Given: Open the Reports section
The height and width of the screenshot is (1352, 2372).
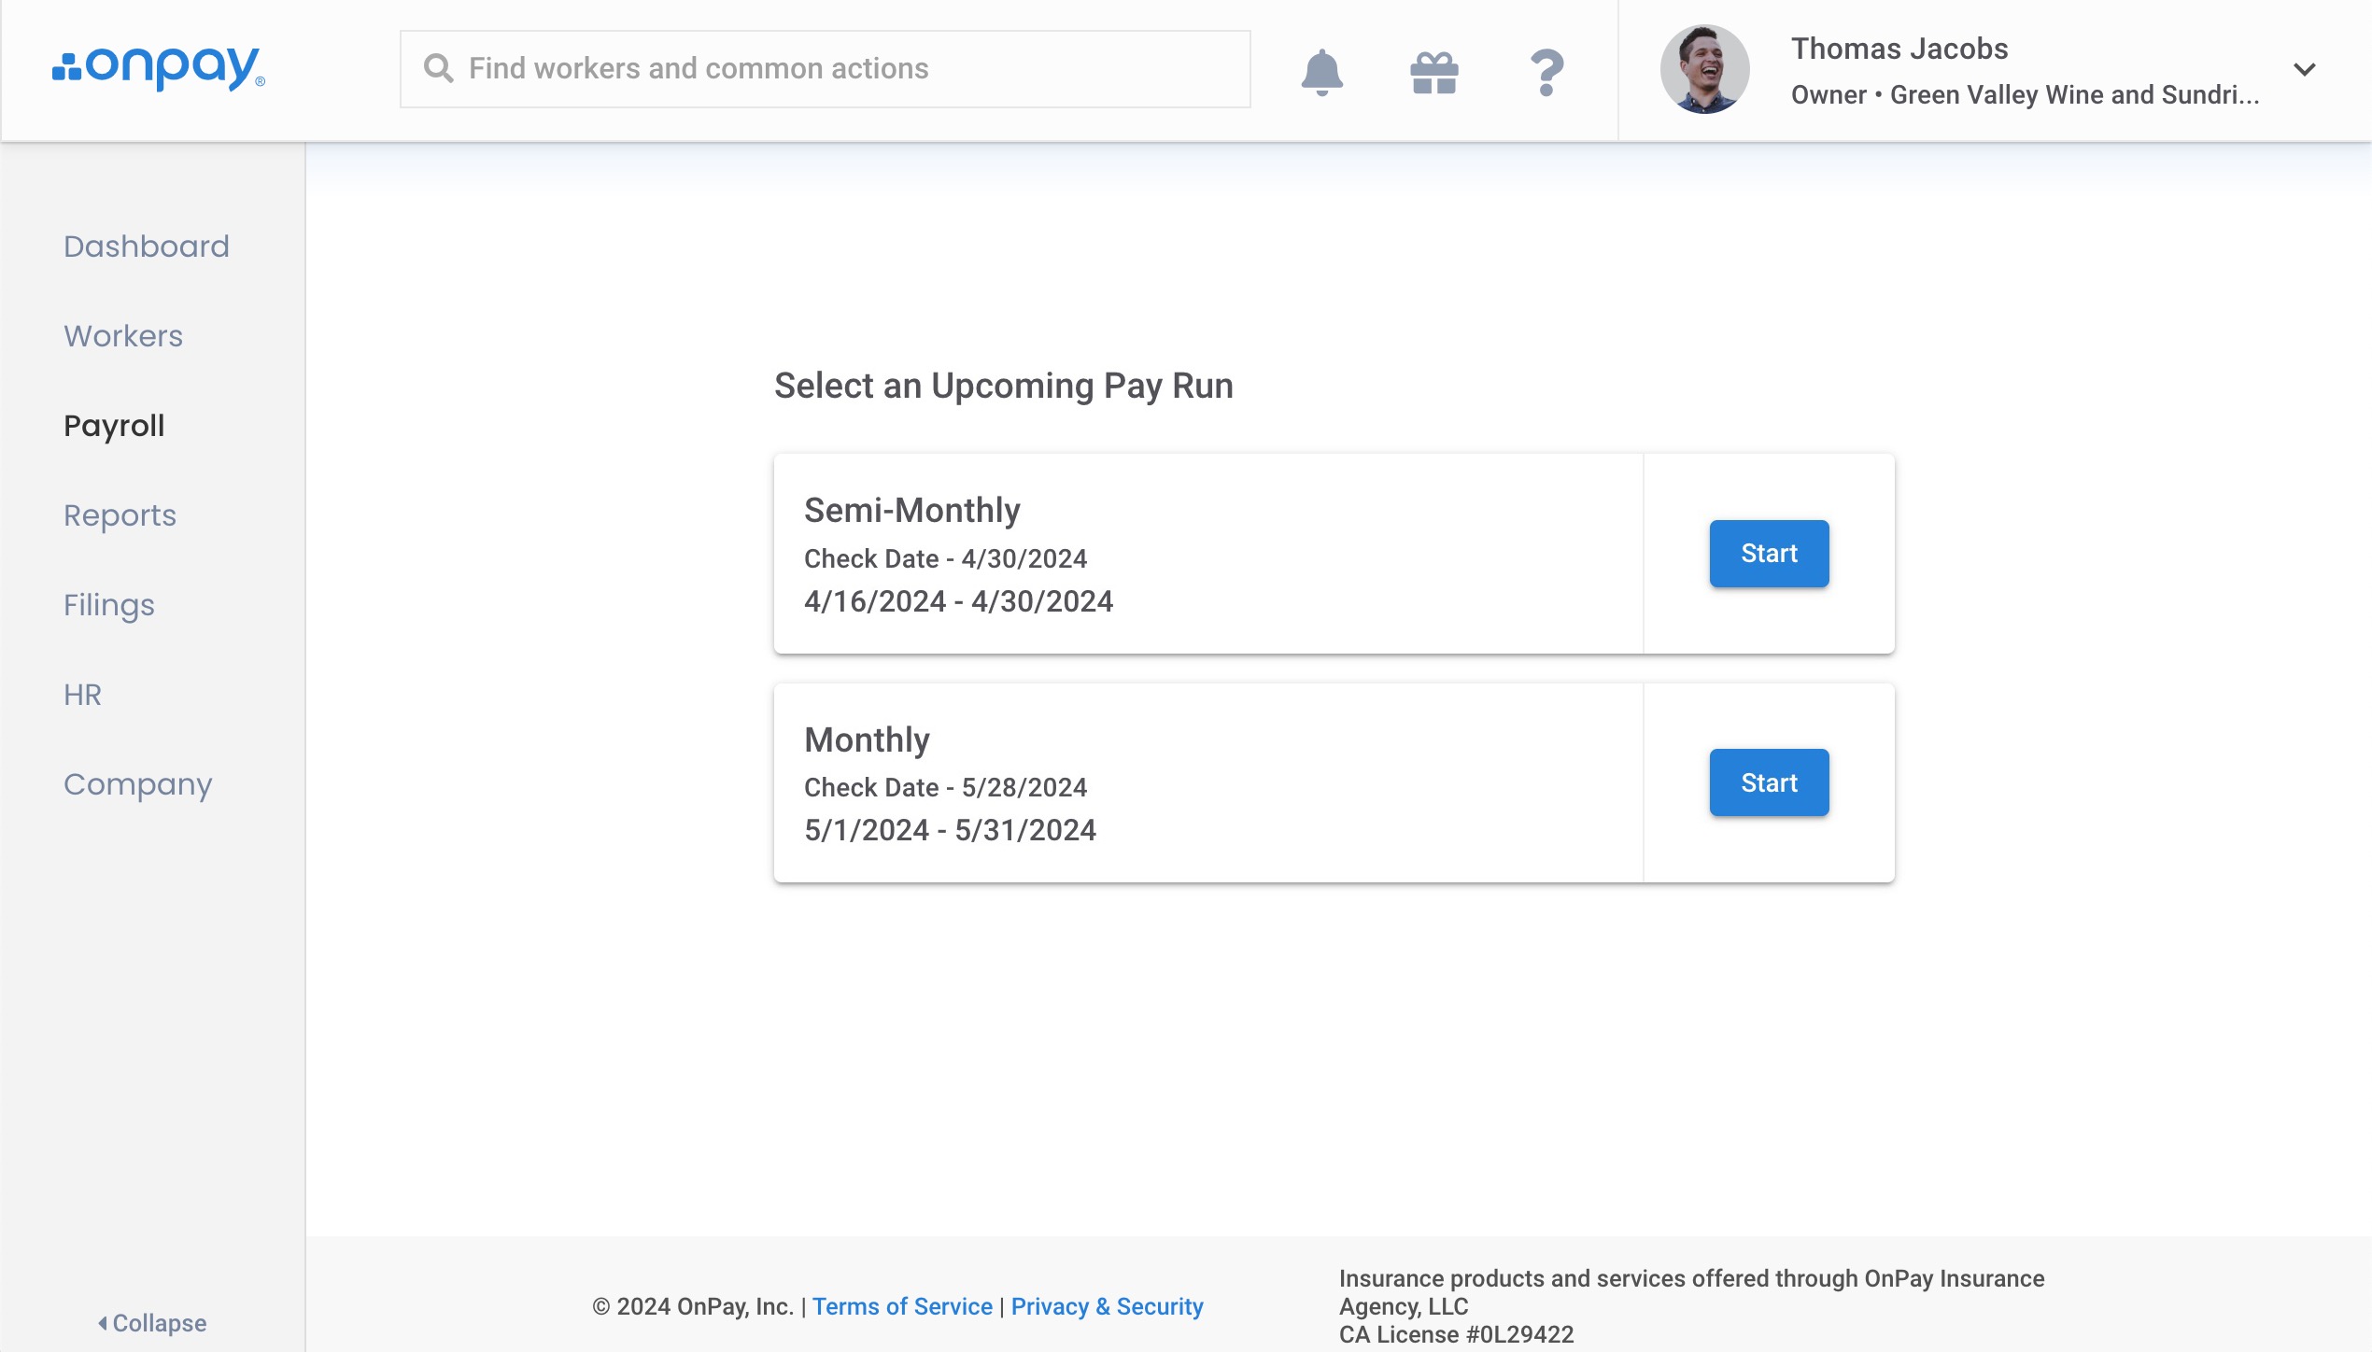Looking at the screenshot, I should [x=120, y=515].
